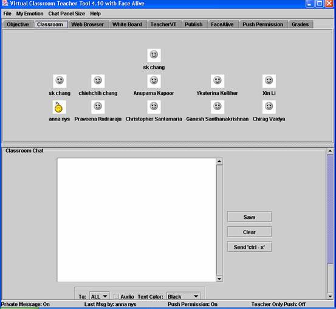The height and width of the screenshot is (309, 336).
Task: Open the Chat Panel Size menu
Action: point(66,14)
